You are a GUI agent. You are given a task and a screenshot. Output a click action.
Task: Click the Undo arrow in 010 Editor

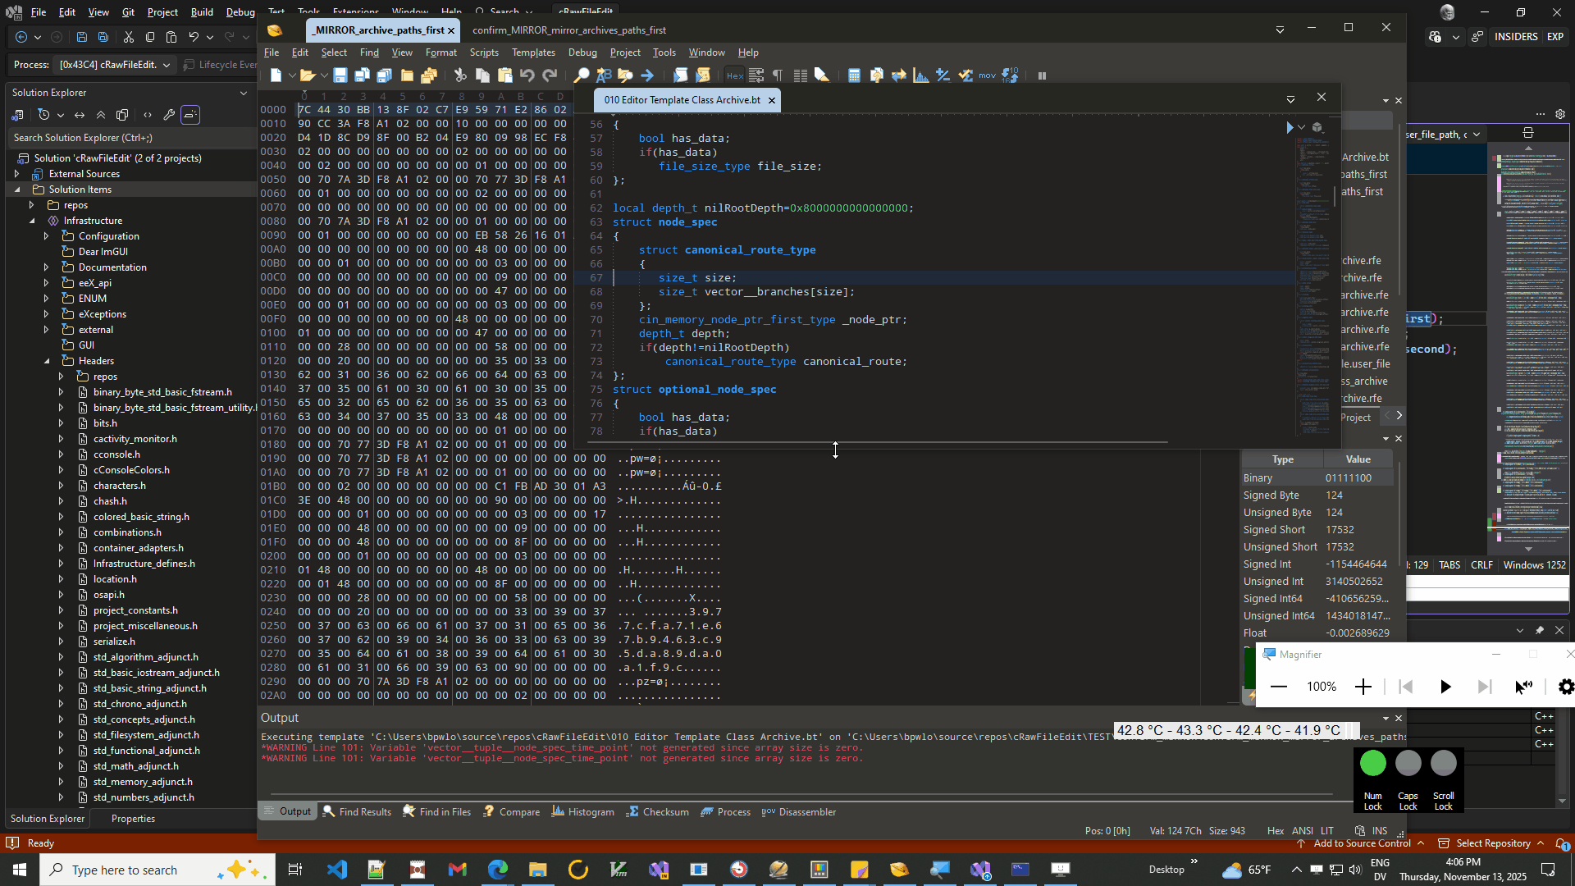[527, 75]
